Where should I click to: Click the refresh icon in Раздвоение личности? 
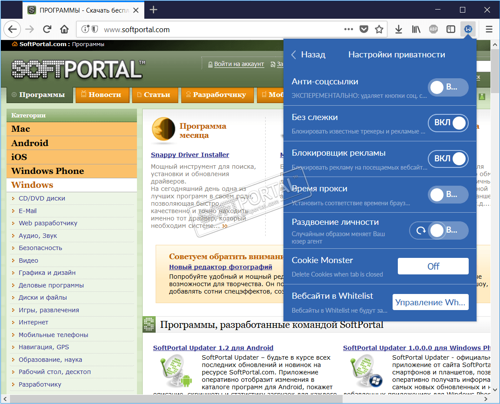tap(421, 230)
